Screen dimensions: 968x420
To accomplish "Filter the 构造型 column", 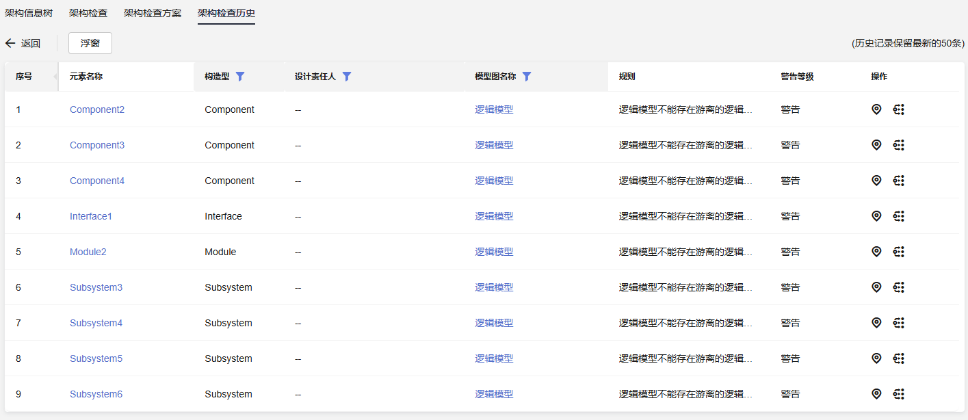I will 240,77.
